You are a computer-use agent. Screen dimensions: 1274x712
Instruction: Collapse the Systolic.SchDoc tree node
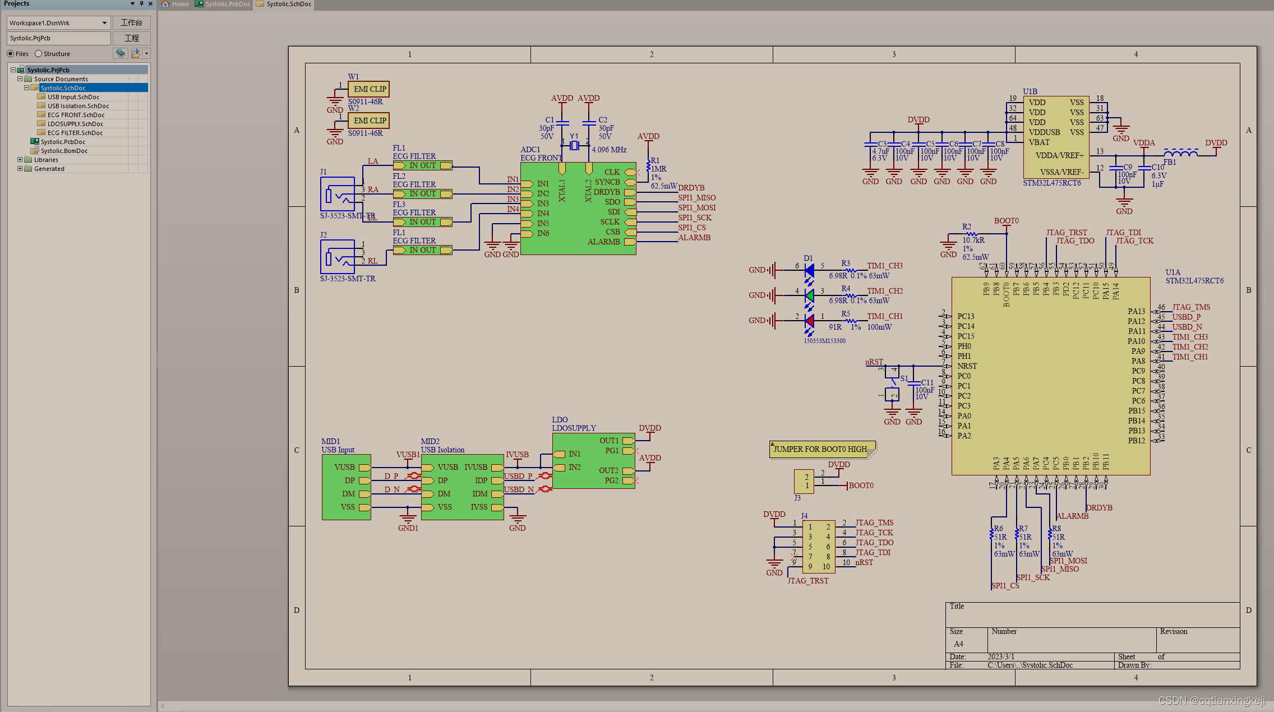click(x=26, y=87)
